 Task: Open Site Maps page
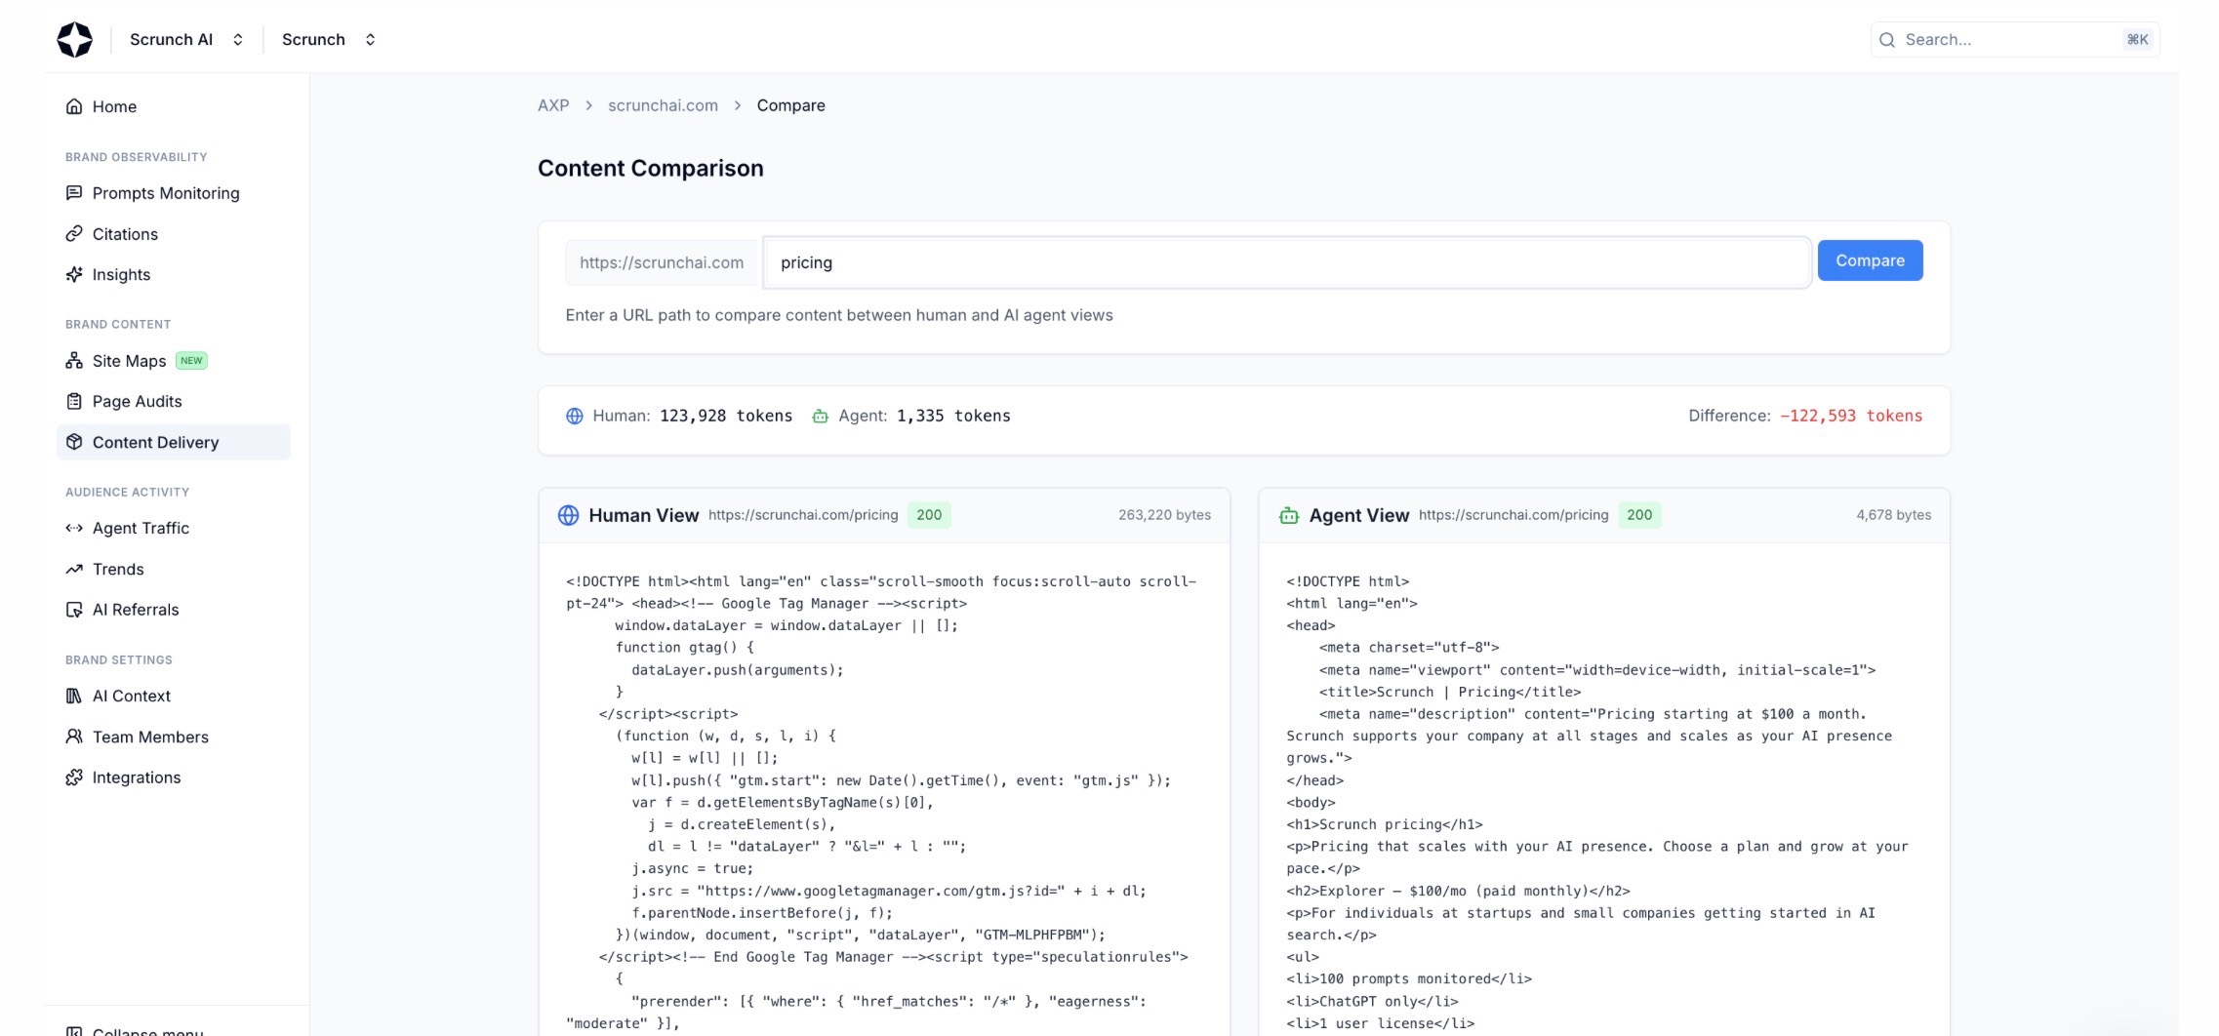click(174, 361)
